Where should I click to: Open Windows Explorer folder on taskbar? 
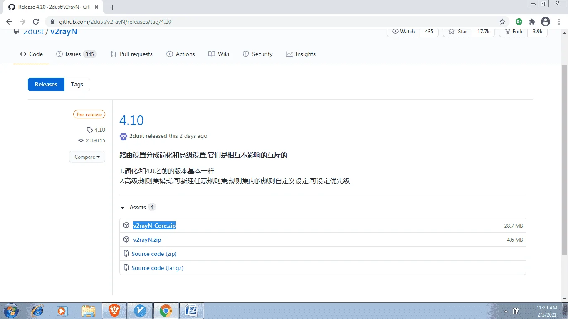point(88,310)
